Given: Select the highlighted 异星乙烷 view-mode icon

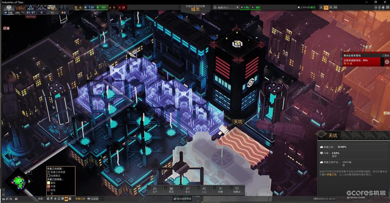Looking at the screenshot, I should click(x=66, y=199).
